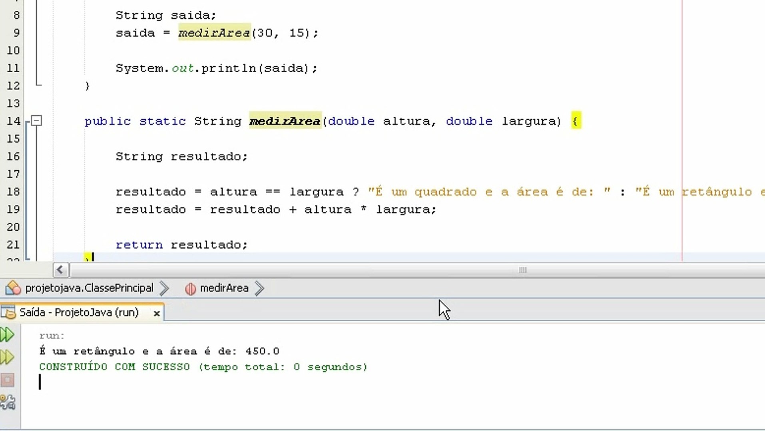Image resolution: width=765 pixels, height=431 pixels.
Task: Click the yellow re-run with different parameters icon
Action: click(x=7, y=356)
